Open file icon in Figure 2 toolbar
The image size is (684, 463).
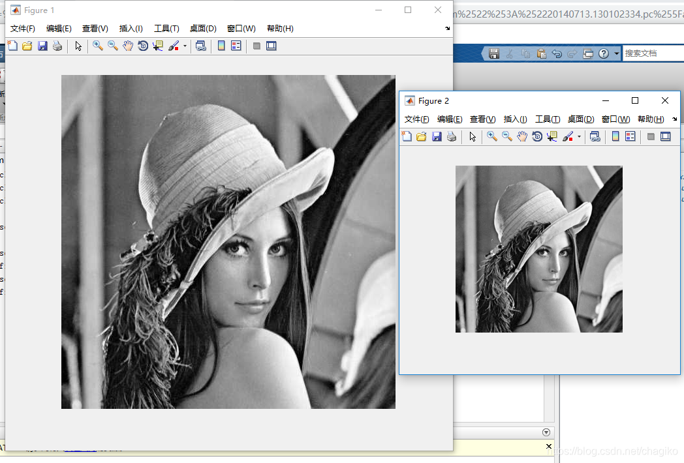tap(422, 136)
